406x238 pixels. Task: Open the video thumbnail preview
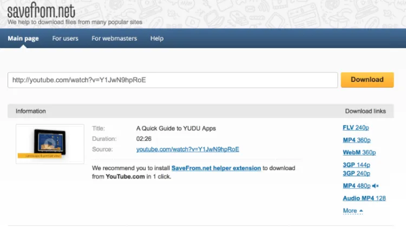pyautogui.click(x=50, y=144)
